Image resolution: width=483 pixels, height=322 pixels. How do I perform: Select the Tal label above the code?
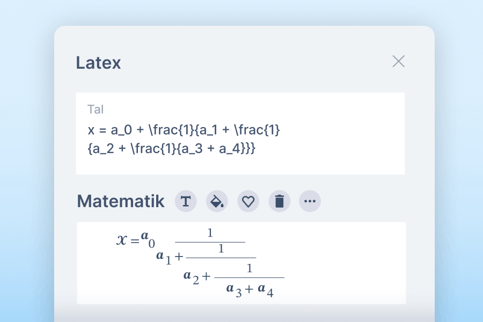(95, 109)
